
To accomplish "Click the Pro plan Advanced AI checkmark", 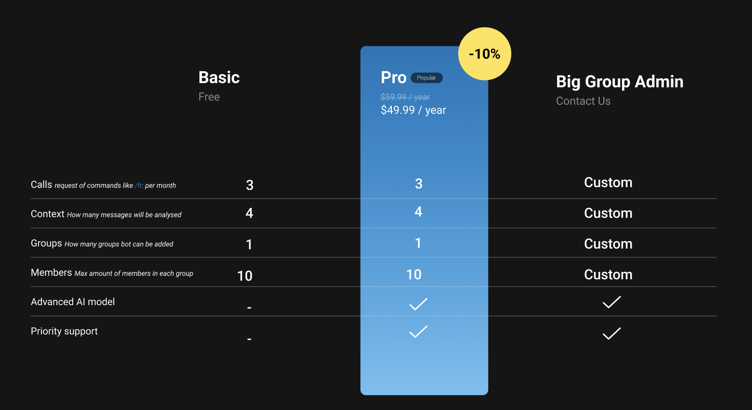I will 418,304.
